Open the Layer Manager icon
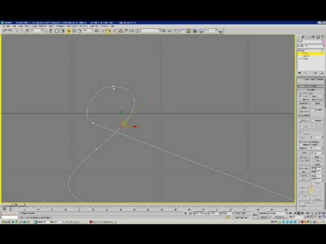 pyautogui.click(x=177, y=31)
